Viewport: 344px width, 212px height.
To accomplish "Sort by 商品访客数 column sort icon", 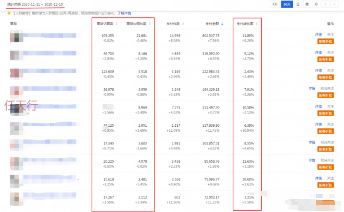I will pos(117,24).
